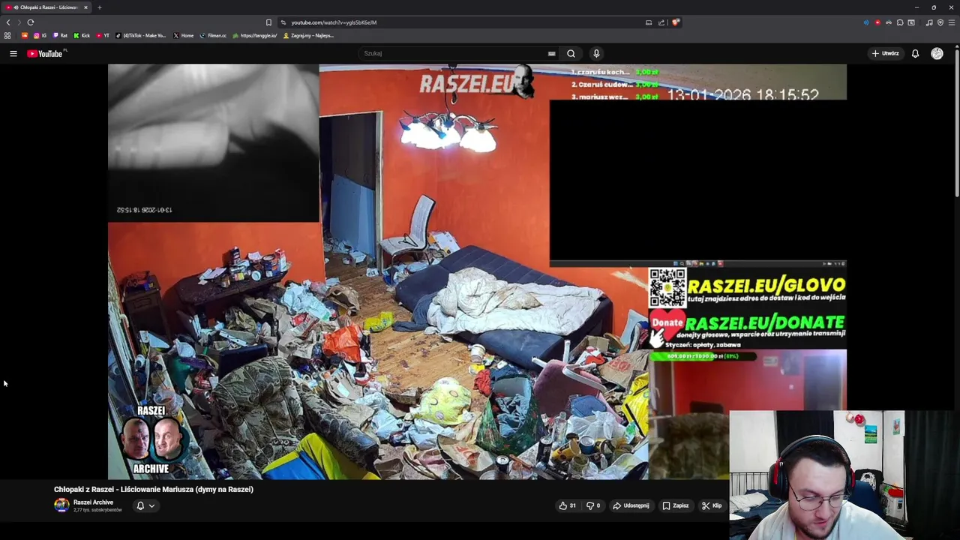Dislike the video with thumbs down
960x540 pixels.
(592, 505)
